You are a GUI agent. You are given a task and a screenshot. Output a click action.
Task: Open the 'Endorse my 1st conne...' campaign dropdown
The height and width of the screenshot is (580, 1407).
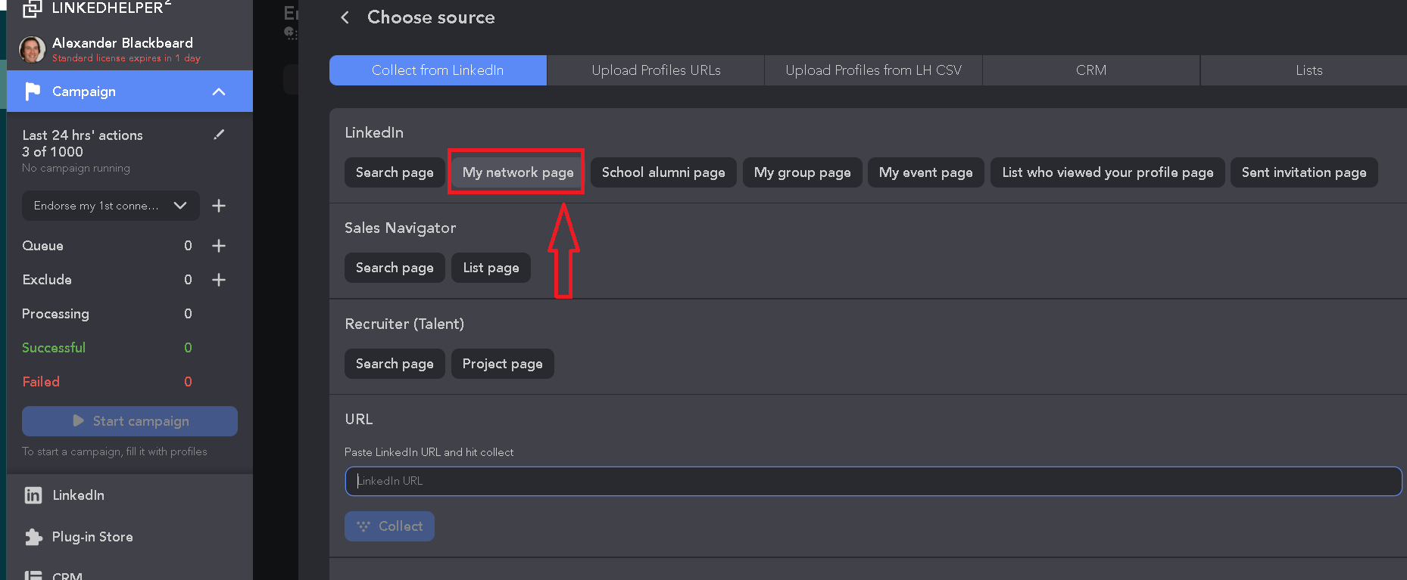[111, 206]
